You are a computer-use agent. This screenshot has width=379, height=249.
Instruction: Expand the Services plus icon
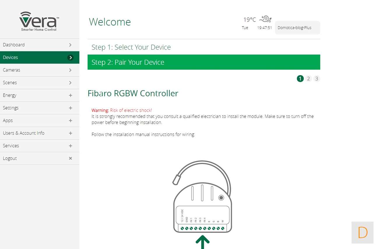point(70,146)
